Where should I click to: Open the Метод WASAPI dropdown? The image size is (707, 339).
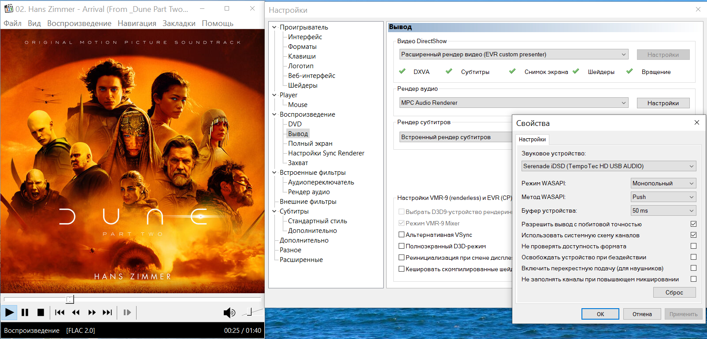pos(663,197)
